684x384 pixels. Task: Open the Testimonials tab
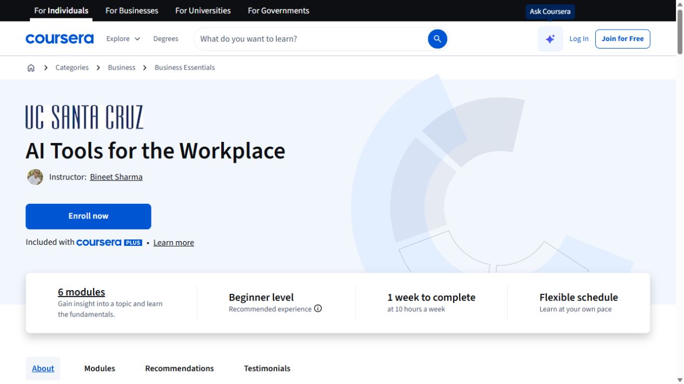click(x=267, y=368)
